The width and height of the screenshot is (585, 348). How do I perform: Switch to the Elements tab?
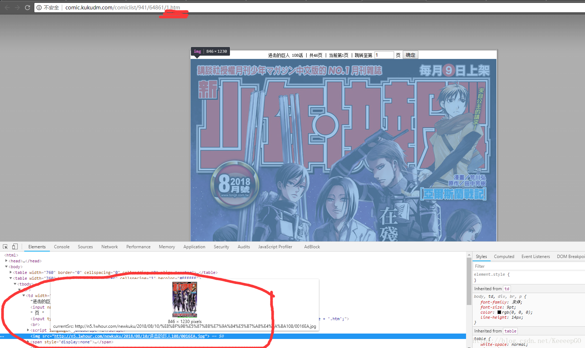click(x=37, y=247)
